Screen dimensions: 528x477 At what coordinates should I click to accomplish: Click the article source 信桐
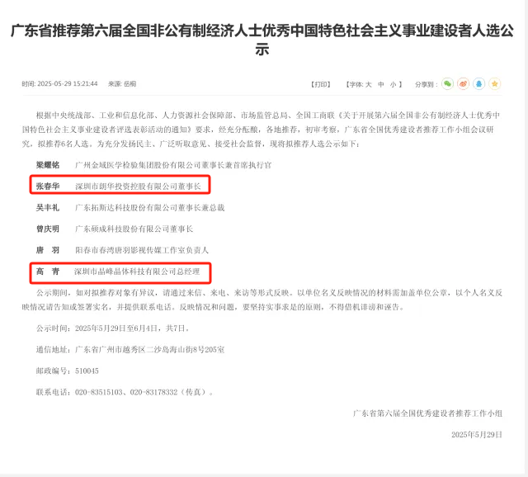129,84
